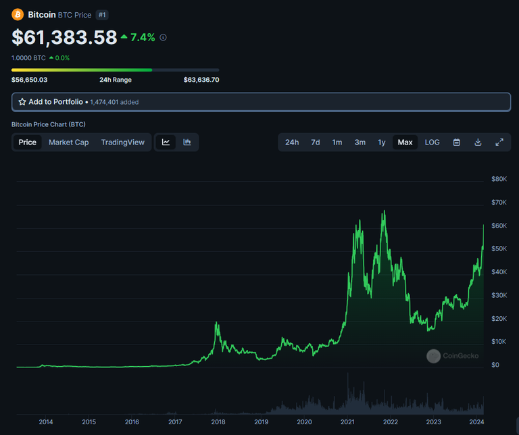Click the 2018 label on the time axis
The image size is (519, 435).
[x=218, y=421]
